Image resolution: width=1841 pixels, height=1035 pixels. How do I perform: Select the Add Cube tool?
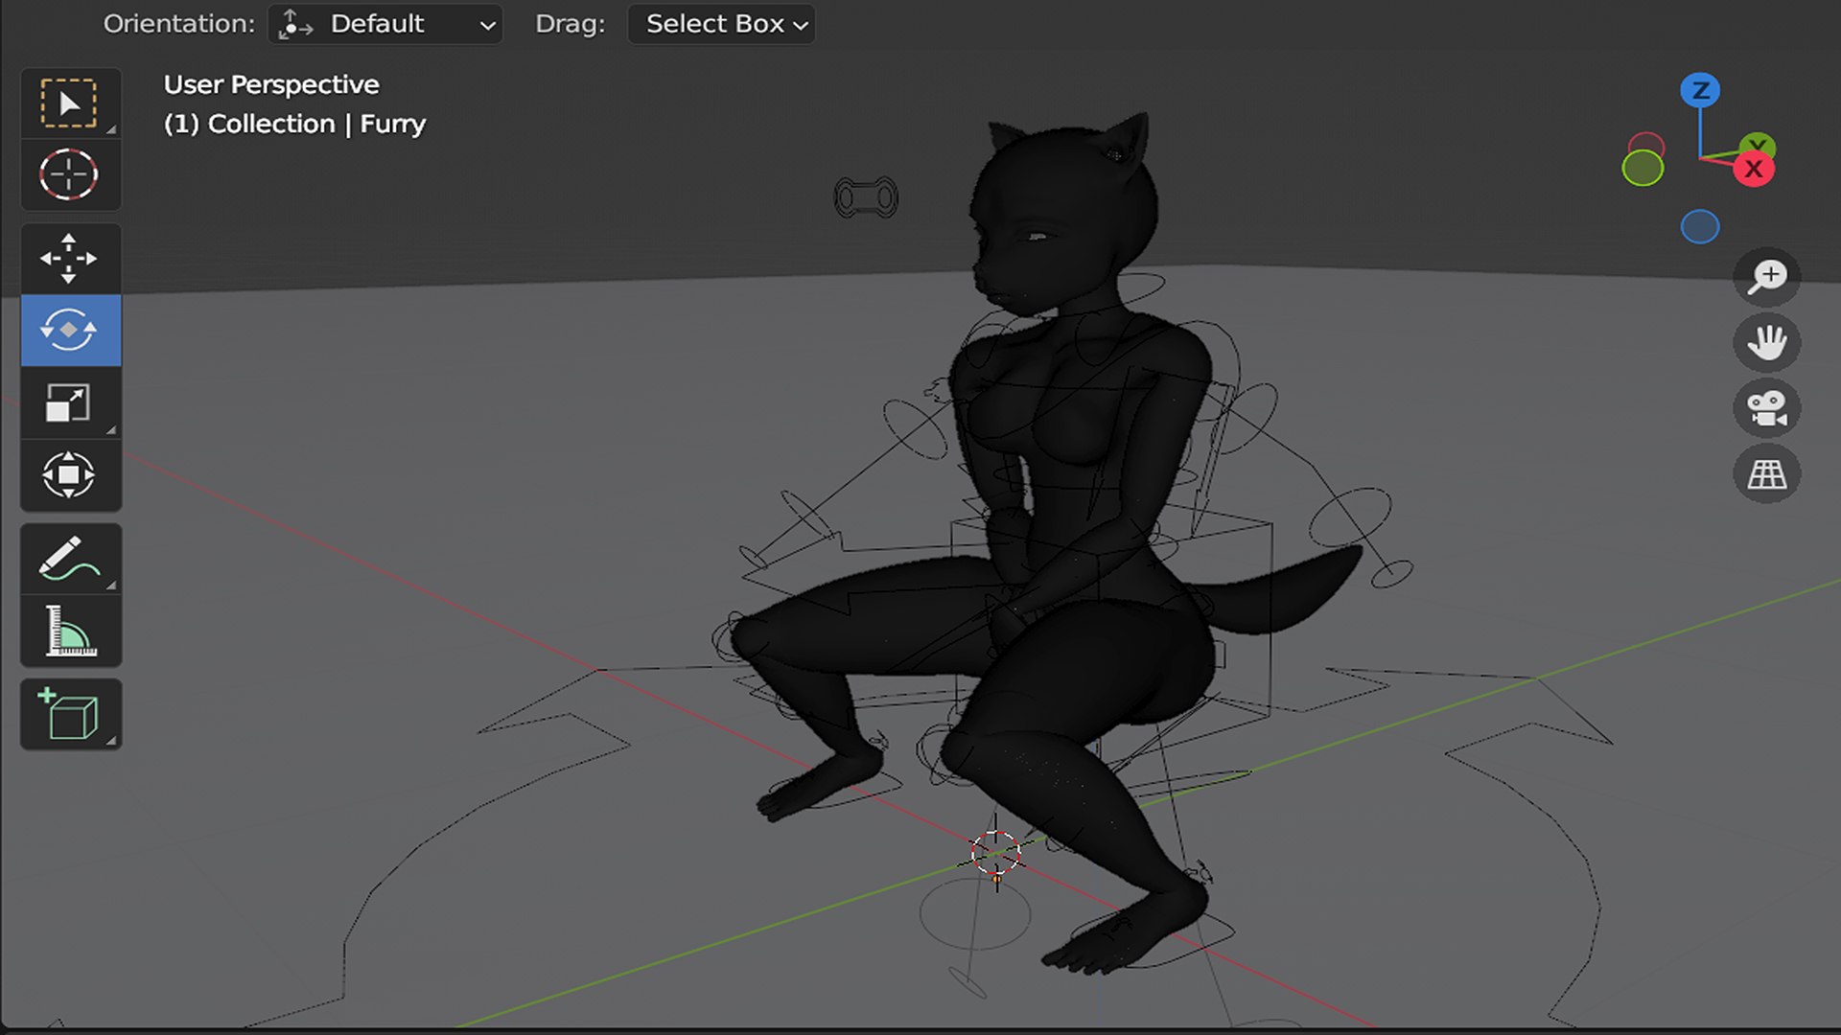click(x=70, y=714)
